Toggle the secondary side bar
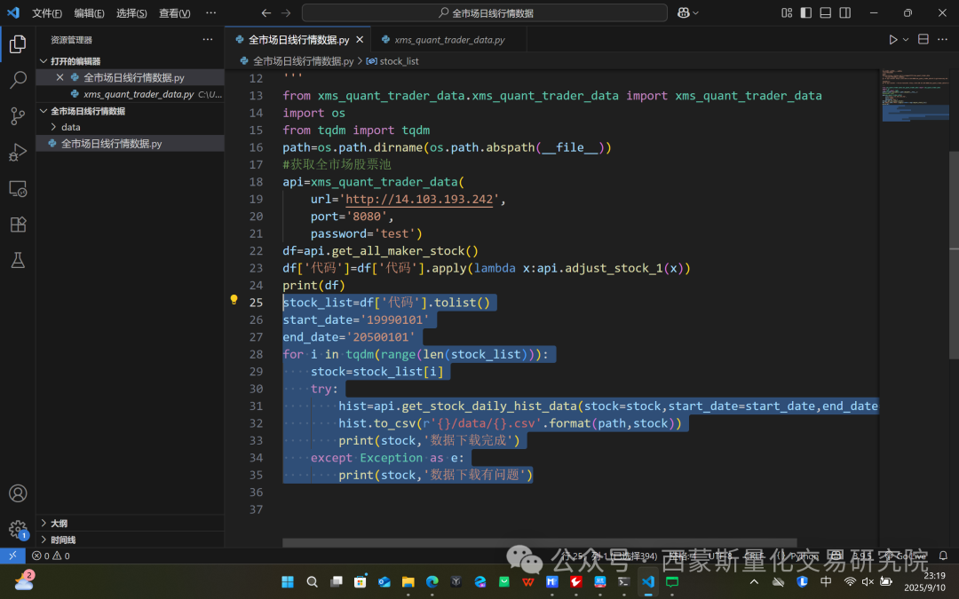Screen dimensions: 959x599 point(845,12)
